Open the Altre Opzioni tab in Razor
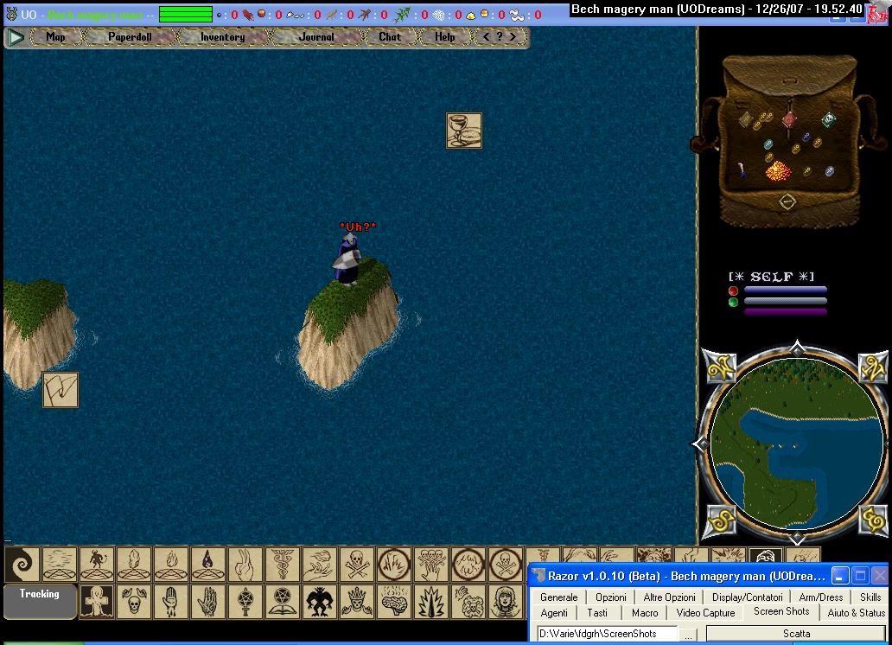 [x=669, y=597]
